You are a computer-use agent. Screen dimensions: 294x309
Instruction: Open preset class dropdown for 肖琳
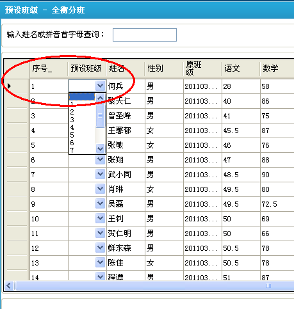100,189
